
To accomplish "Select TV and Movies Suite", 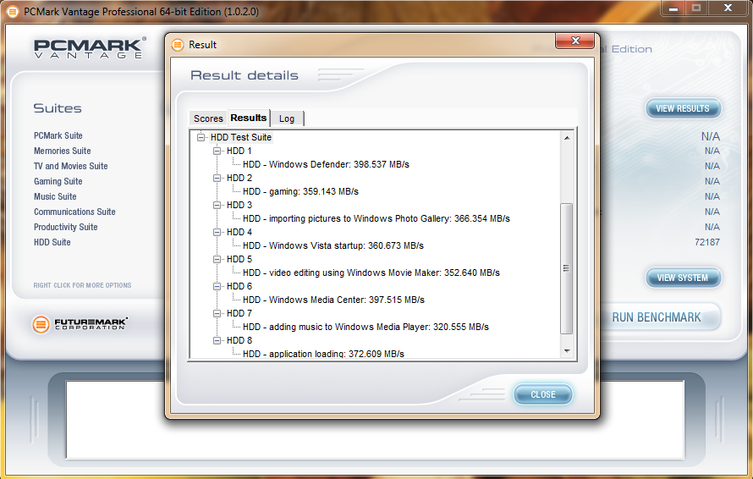I will pyautogui.click(x=70, y=166).
